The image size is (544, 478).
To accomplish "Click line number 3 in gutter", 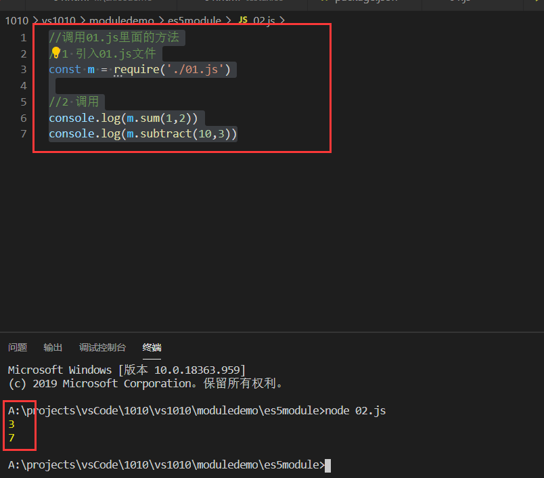I will [23, 70].
